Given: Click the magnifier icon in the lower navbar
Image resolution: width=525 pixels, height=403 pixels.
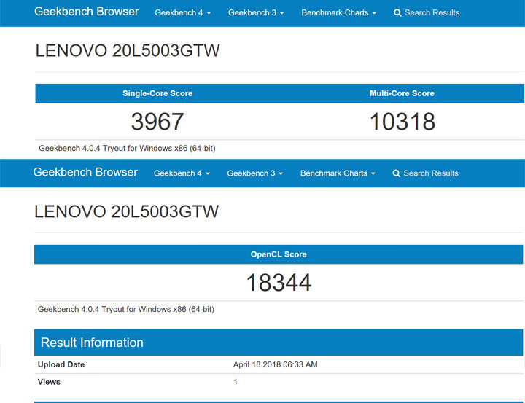Looking at the screenshot, I should (397, 173).
